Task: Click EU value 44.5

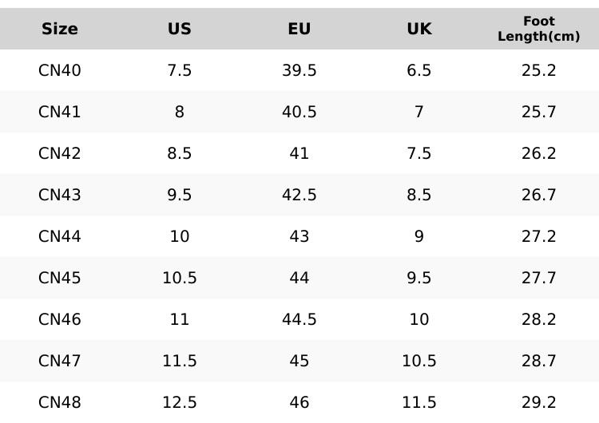Action: [299, 320]
